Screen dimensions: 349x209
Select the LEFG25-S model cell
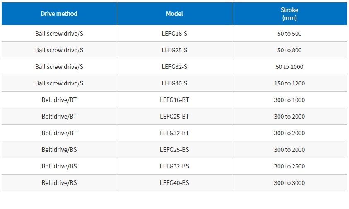175,50
